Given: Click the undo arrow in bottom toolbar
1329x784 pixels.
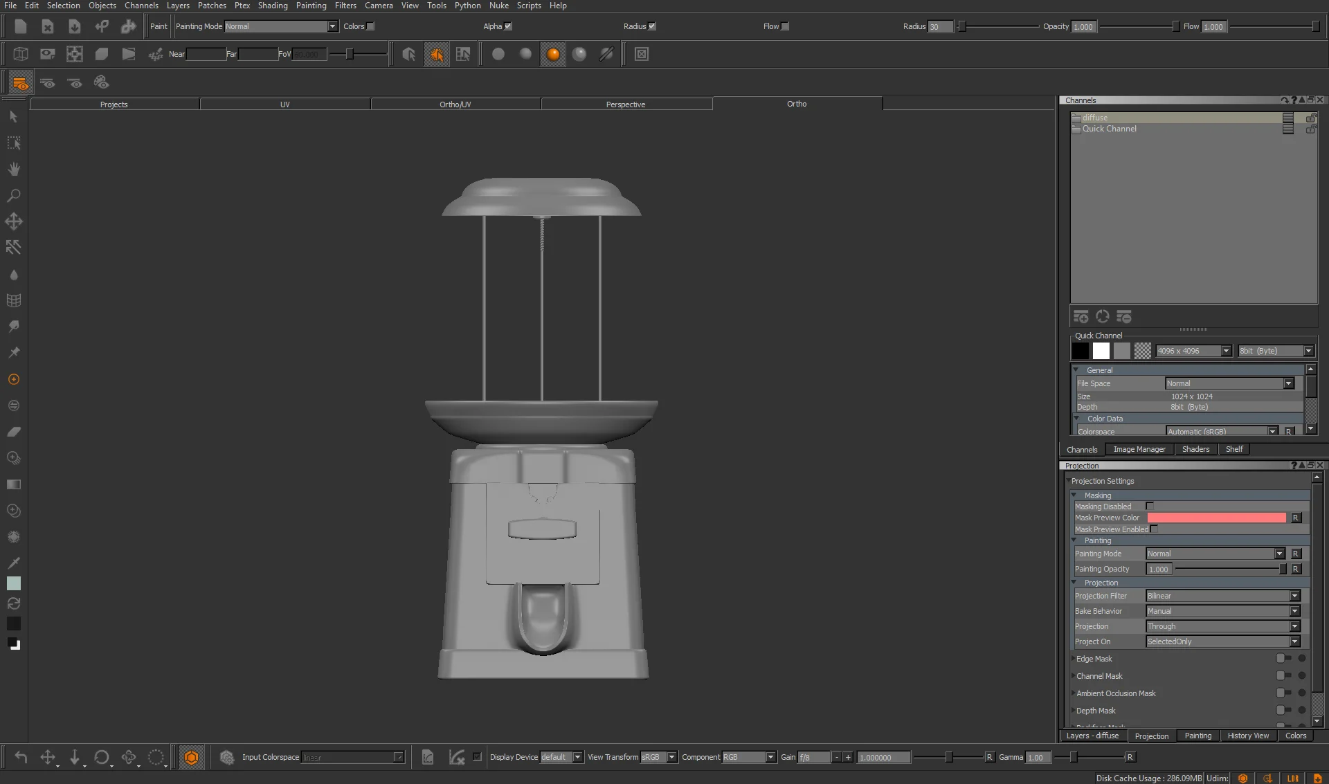Looking at the screenshot, I should [21, 757].
